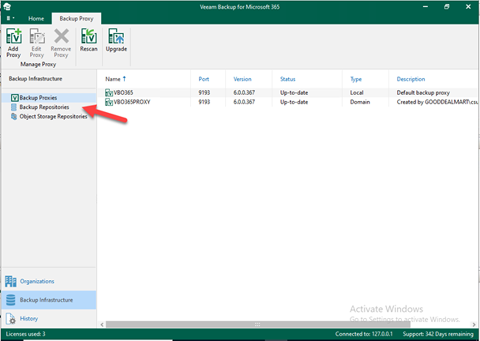
Task: Click the VBO365PROXY row icon
Action: click(109, 102)
